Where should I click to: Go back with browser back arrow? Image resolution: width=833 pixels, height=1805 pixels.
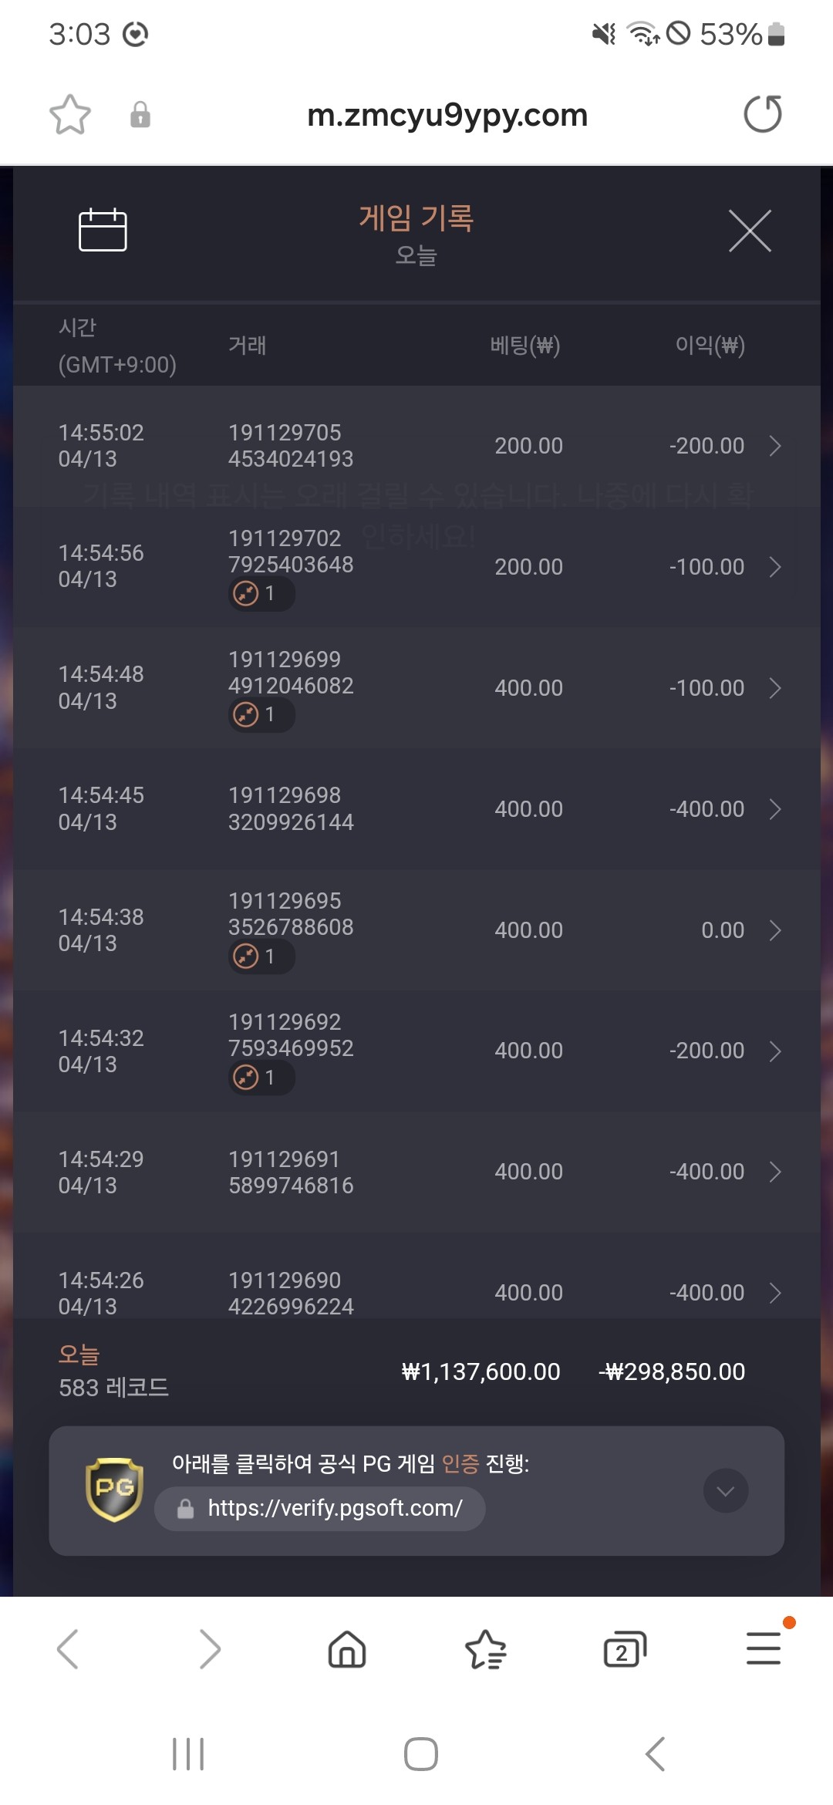point(68,1649)
